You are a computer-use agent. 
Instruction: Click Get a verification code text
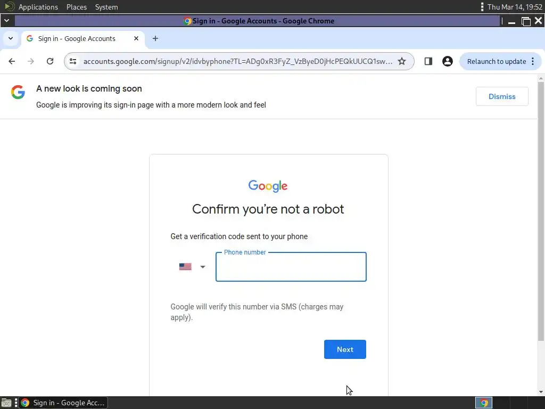(239, 236)
